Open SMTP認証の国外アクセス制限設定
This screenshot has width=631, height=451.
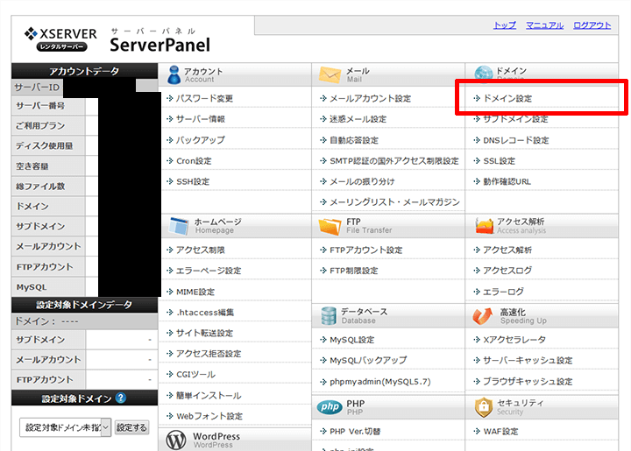394,161
